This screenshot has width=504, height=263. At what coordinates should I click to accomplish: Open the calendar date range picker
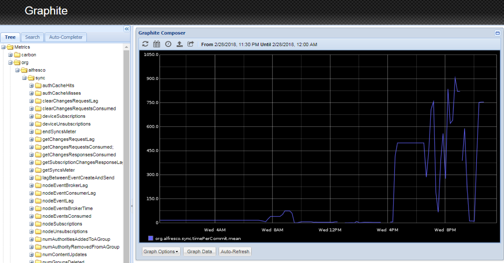pos(156,44)
